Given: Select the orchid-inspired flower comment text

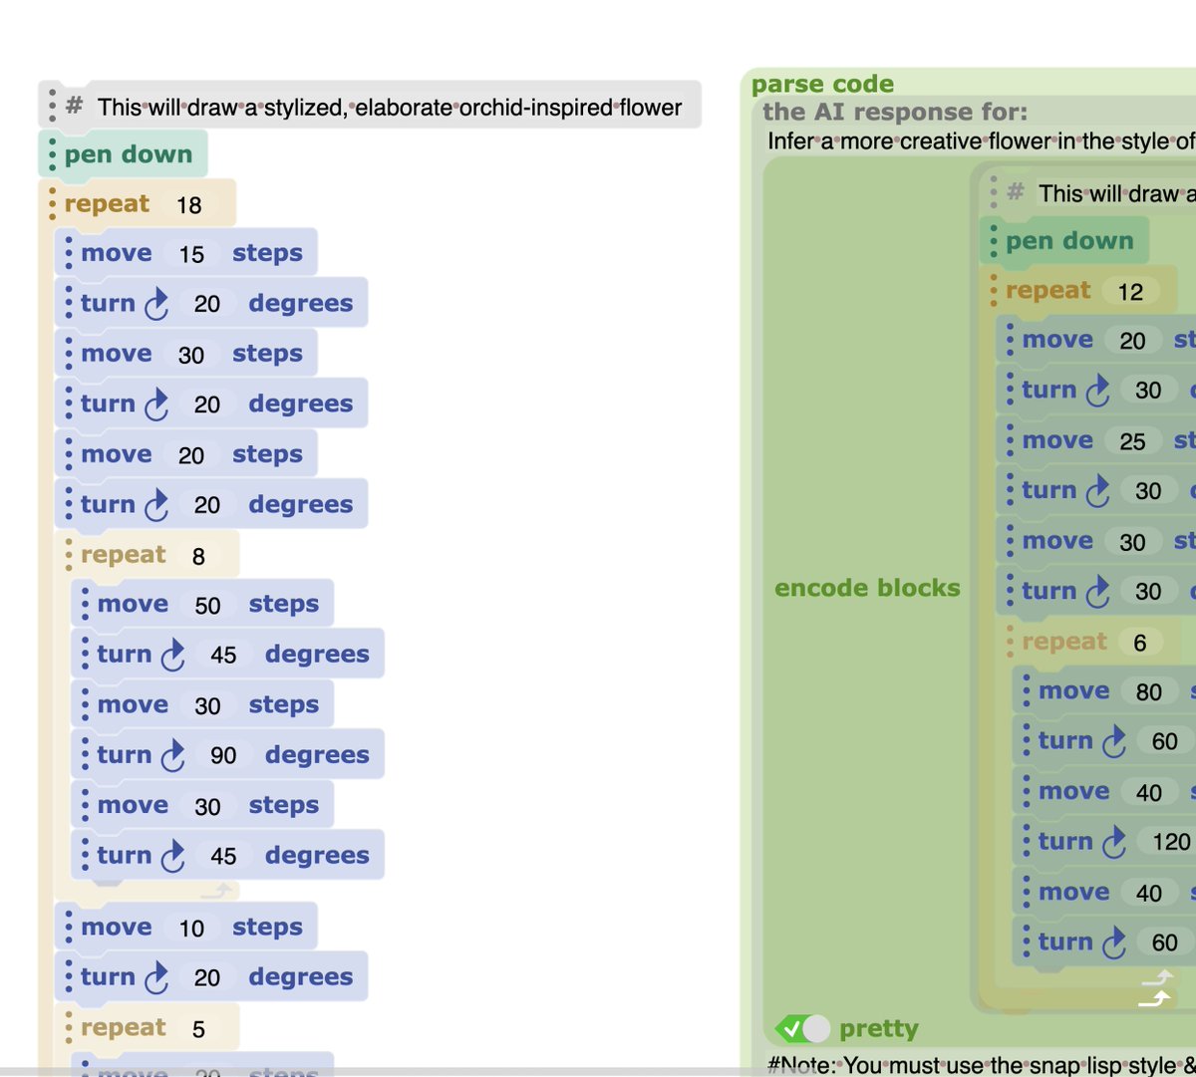Looking at the screenshot, I should 390,107.
